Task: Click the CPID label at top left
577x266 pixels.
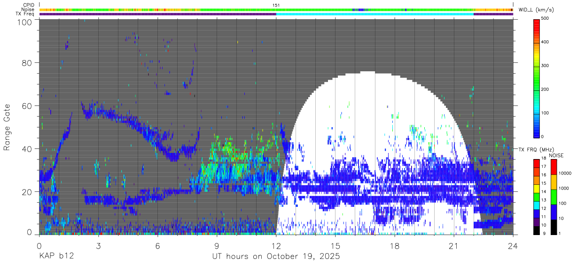Action: 29,5
